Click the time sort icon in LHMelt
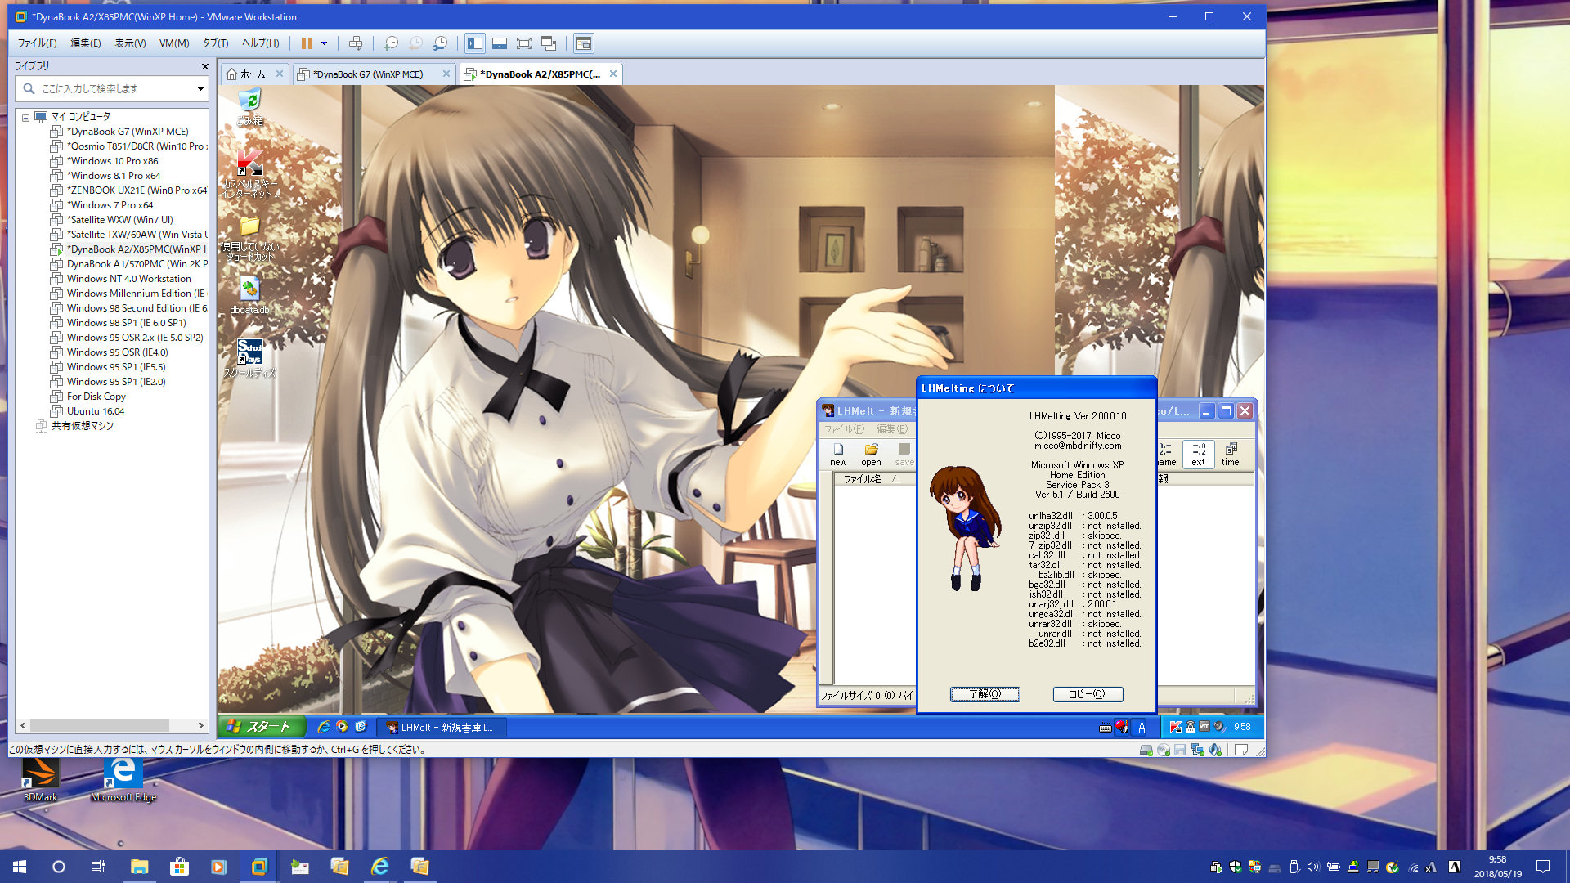 tap(1230, 454)
